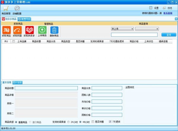Expand the 未上传 status dropdown
Viewport: 178px width, 131px height.
122,29
